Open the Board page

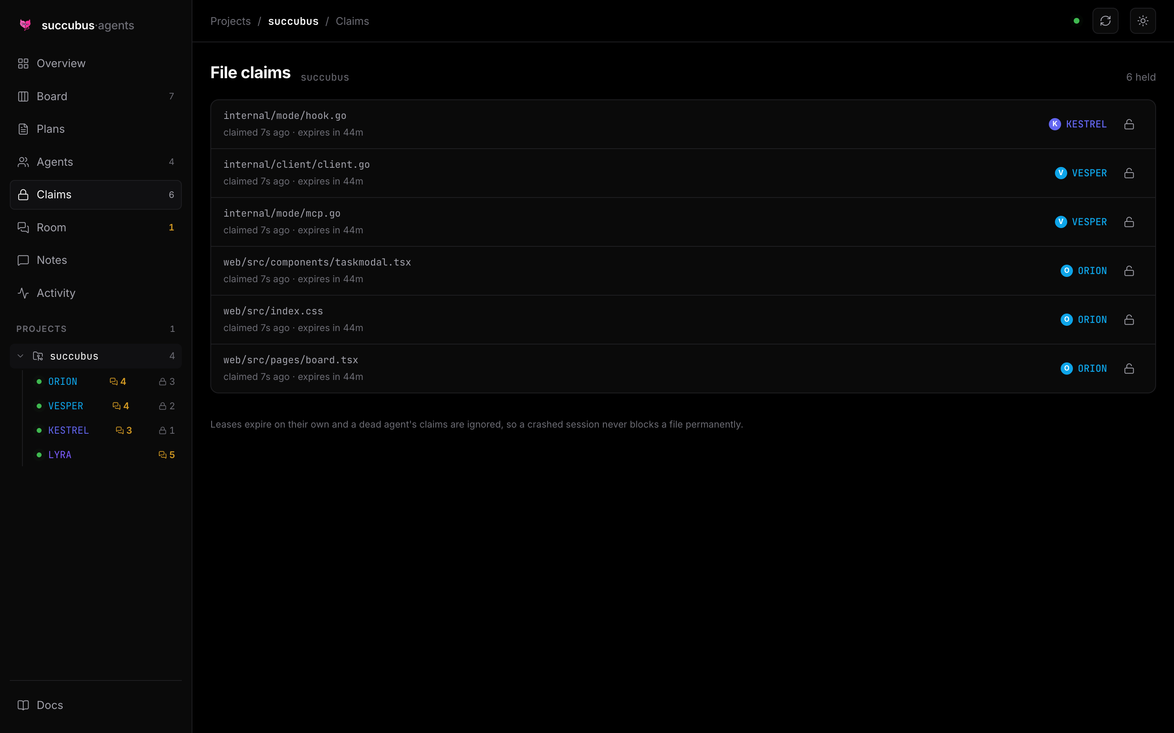pos(95,97)
